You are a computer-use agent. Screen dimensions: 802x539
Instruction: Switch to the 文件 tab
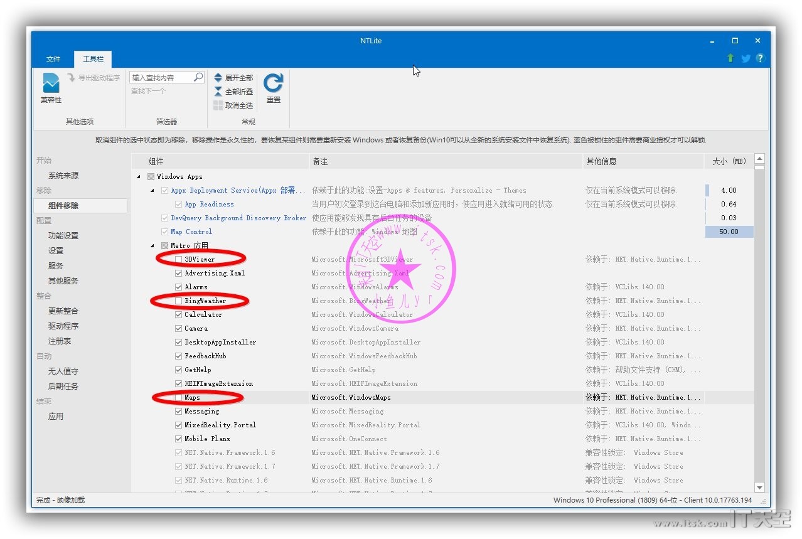coord(53,59)
